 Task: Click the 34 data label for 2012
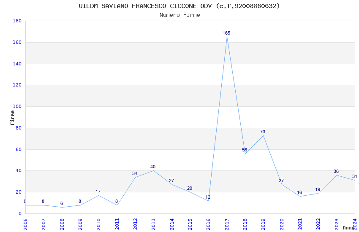[135, 173]
